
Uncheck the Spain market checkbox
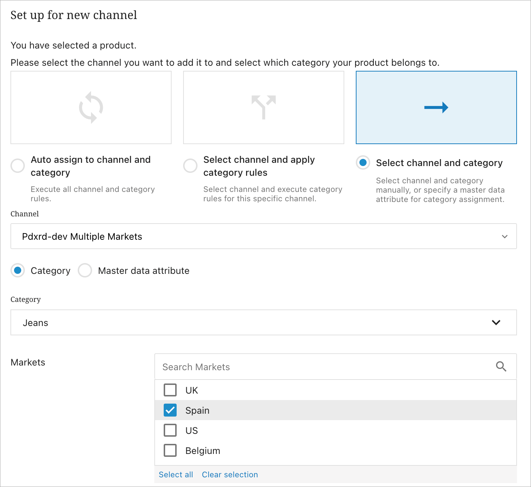pos(170,410)
